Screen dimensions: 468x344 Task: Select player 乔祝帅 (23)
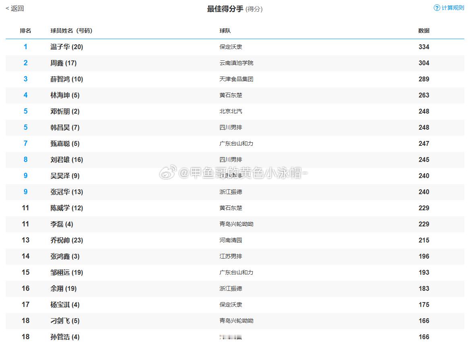coord(66,240)
